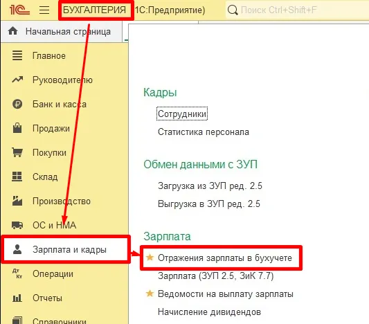Viewport: 369px width, 324px height.
Task: Click the 1C logo icon
Action: tap(20, 10)
